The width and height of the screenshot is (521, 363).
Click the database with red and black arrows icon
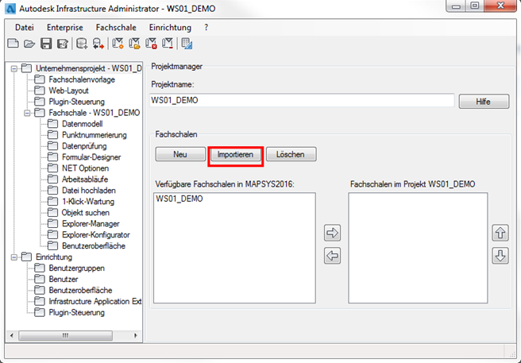tap(98, 44)
